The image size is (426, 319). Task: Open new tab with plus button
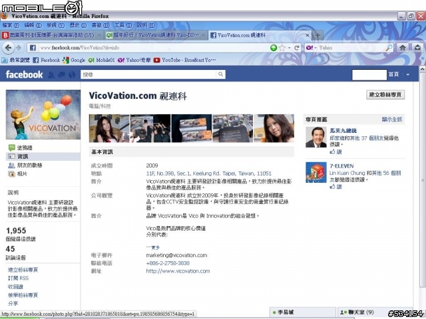coord(318,35)
